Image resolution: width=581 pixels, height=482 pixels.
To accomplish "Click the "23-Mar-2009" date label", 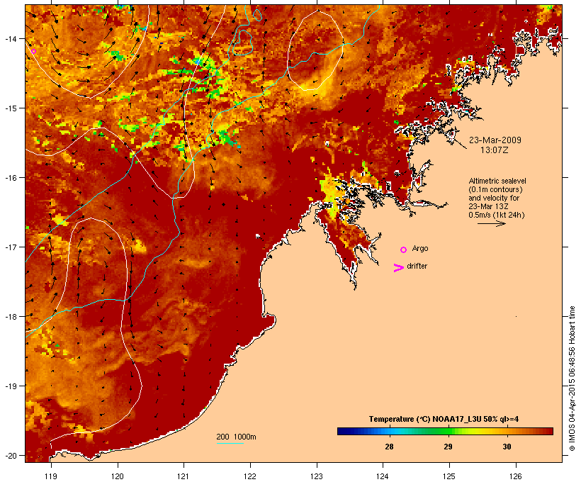I will click(495, 140).
